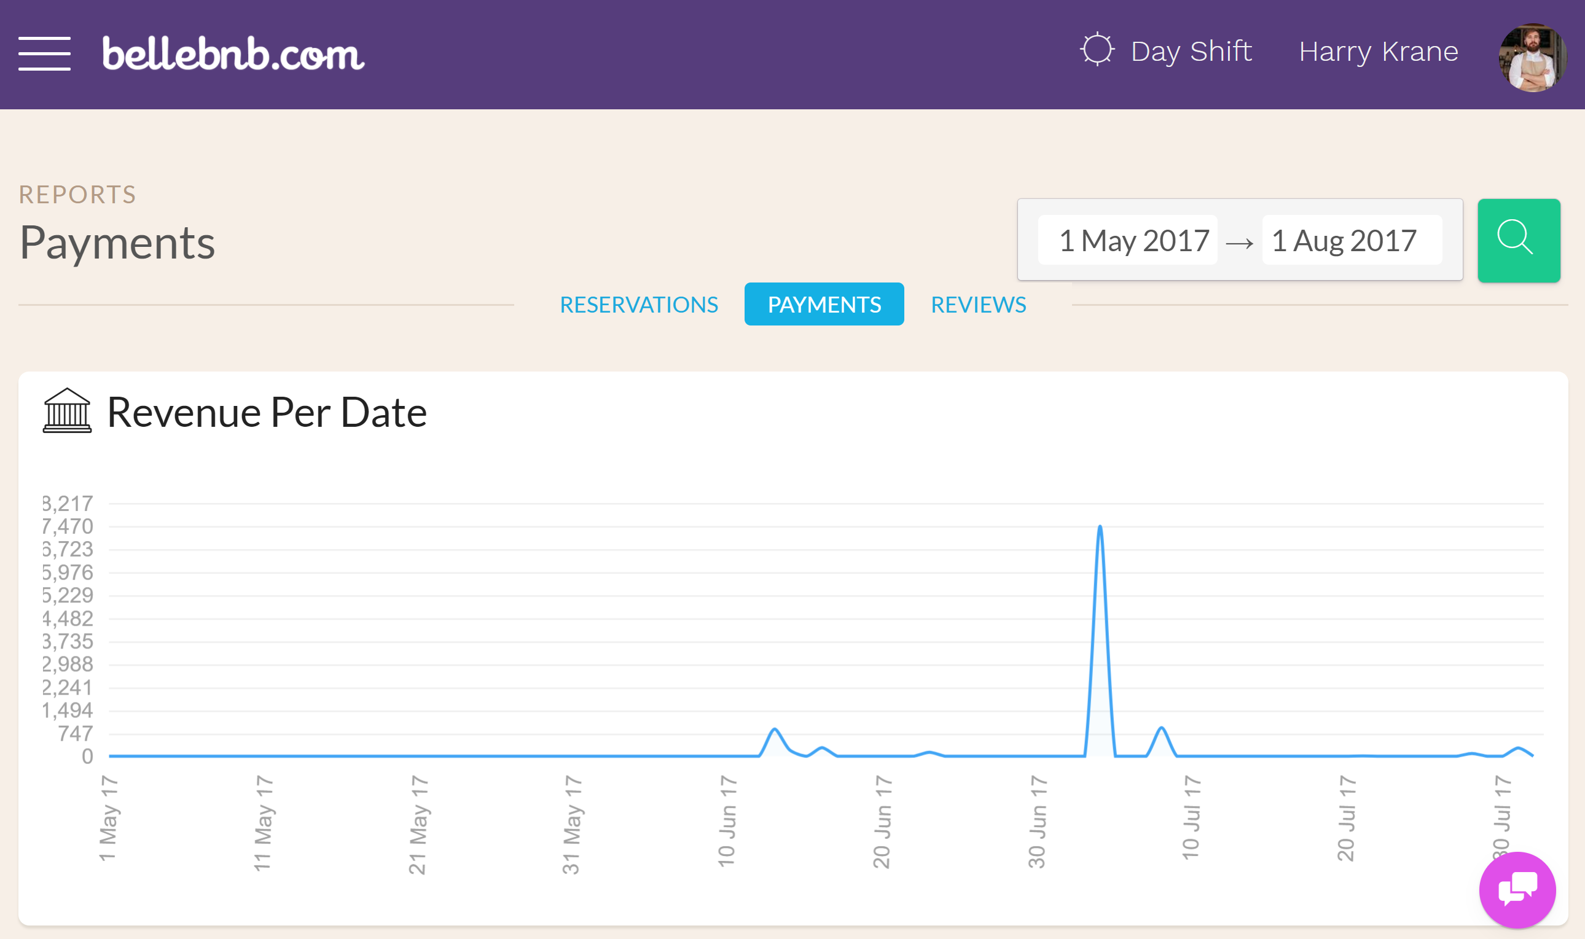Image resolution: width=1585 pixels, height=939 pixels.
Task: Click the bellebnb.com logo
Action: [x=233, y=54]
